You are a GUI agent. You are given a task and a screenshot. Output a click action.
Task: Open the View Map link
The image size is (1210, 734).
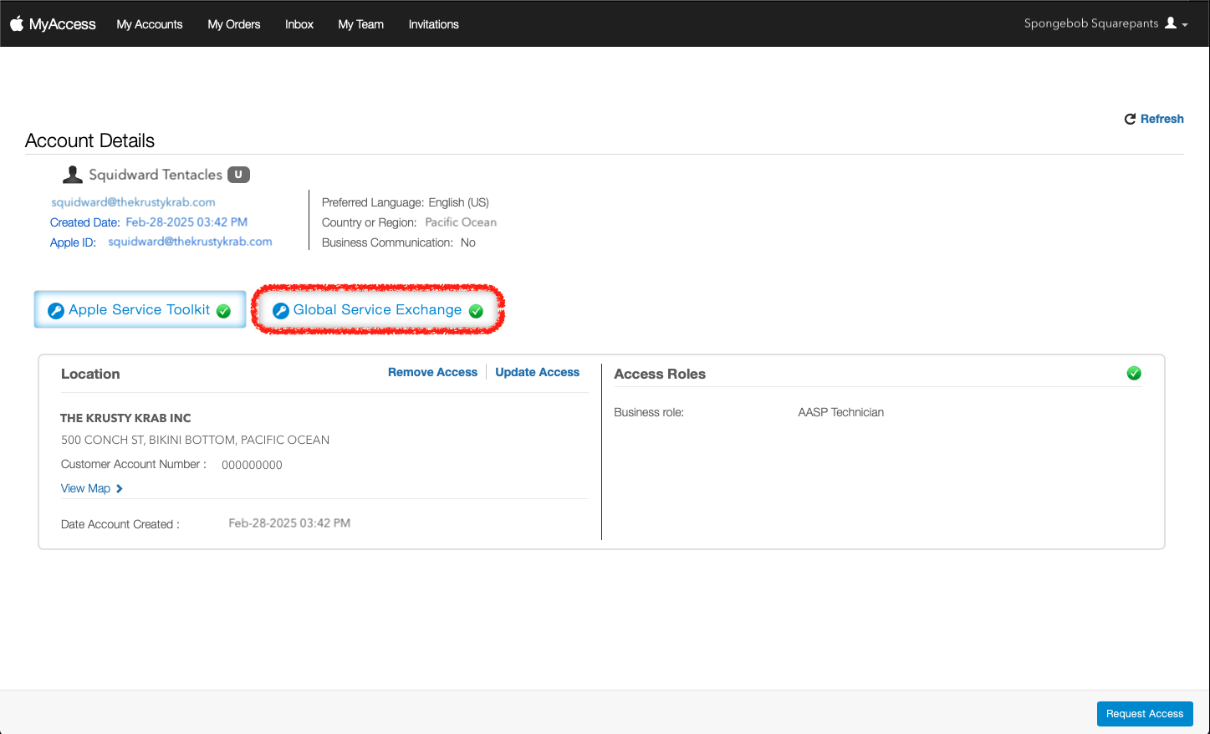85,488
